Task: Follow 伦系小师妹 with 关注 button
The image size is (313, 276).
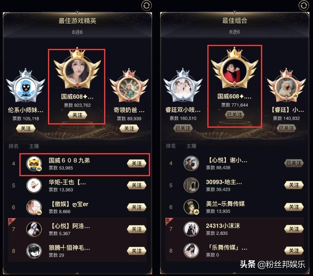Action: (26, 129)
